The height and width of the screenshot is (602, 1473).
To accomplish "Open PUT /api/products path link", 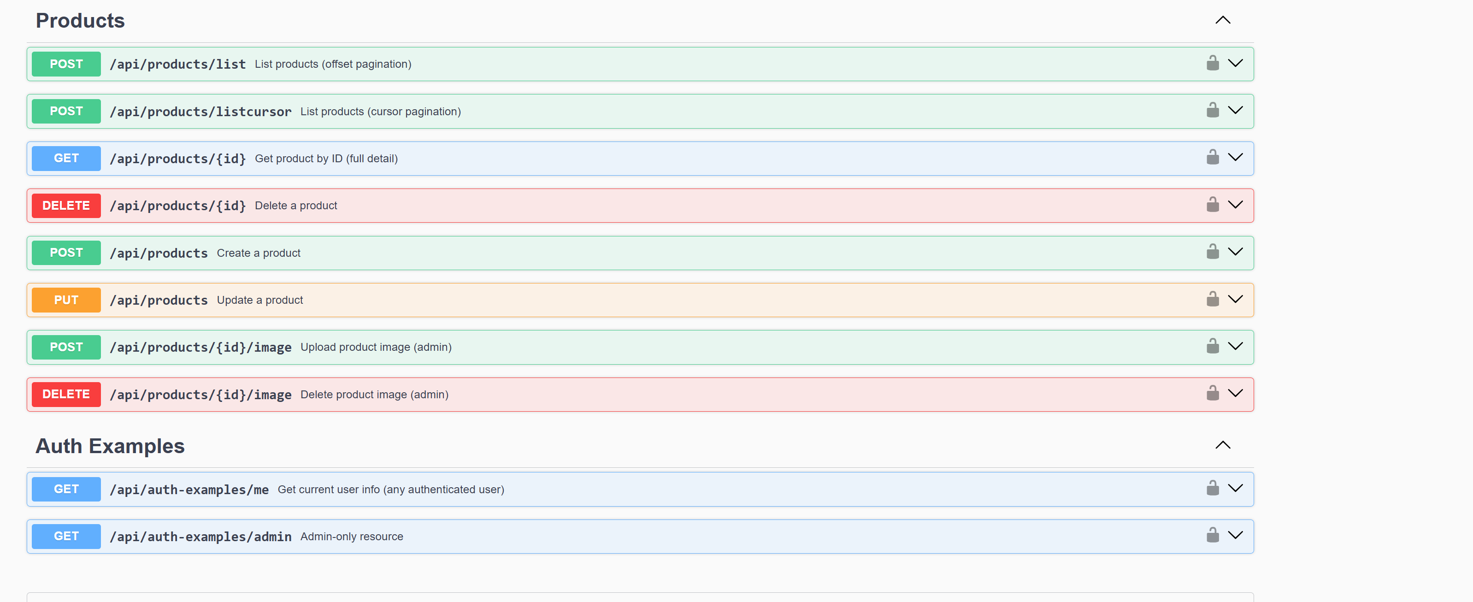I will (159, 300).
